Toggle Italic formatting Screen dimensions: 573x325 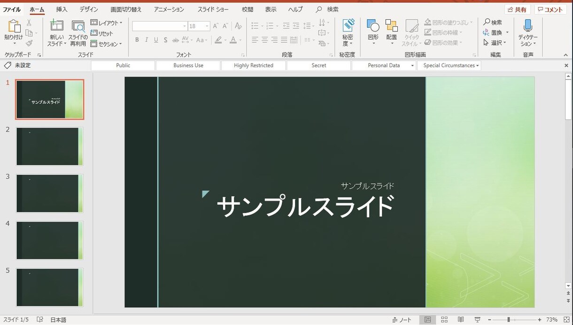click(x=147, y=40)
